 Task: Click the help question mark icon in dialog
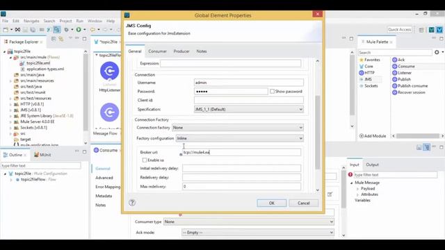132,202
